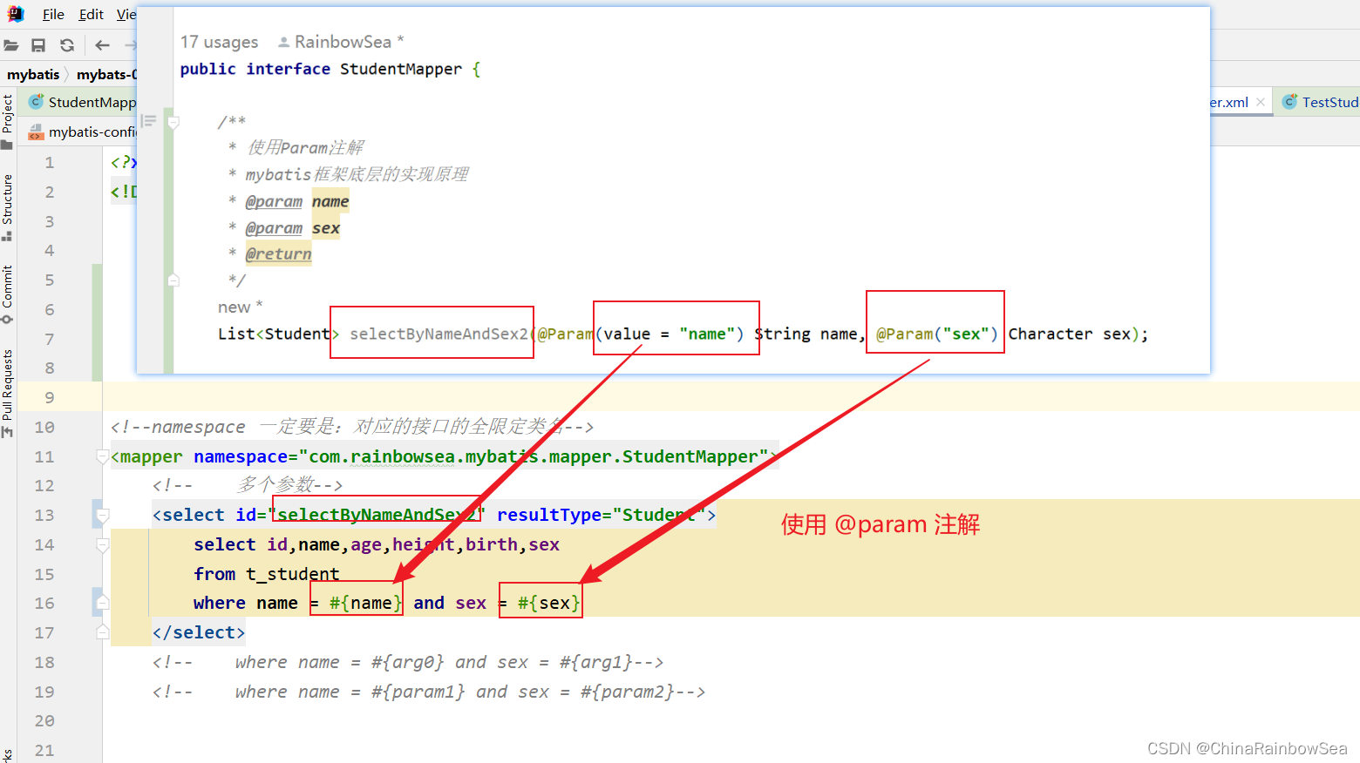Click the Reload from disk sync icon
Viewport: 1360px width, 763px height.
pos(67,45)
